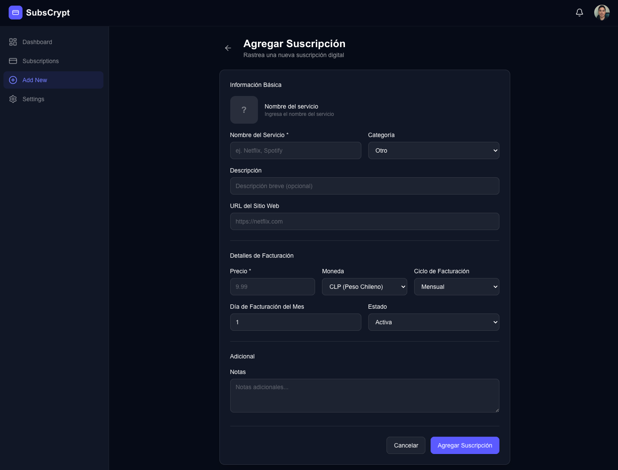
Task: Click the user profile avatar
Action: pos(602,13)
